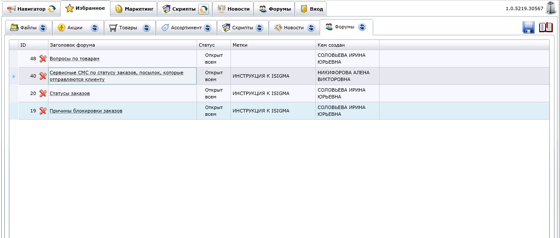The height and width of the screenshot is (238, 560).
Task: Refresh the Скрипты sub-tab
Action: [259, 28]
